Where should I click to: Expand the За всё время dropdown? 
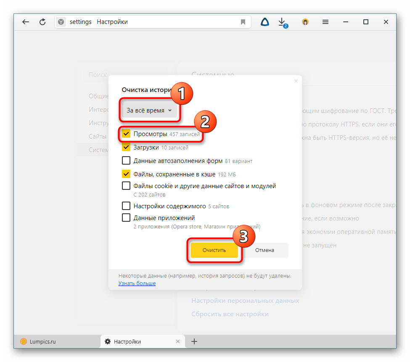(149, 110)
